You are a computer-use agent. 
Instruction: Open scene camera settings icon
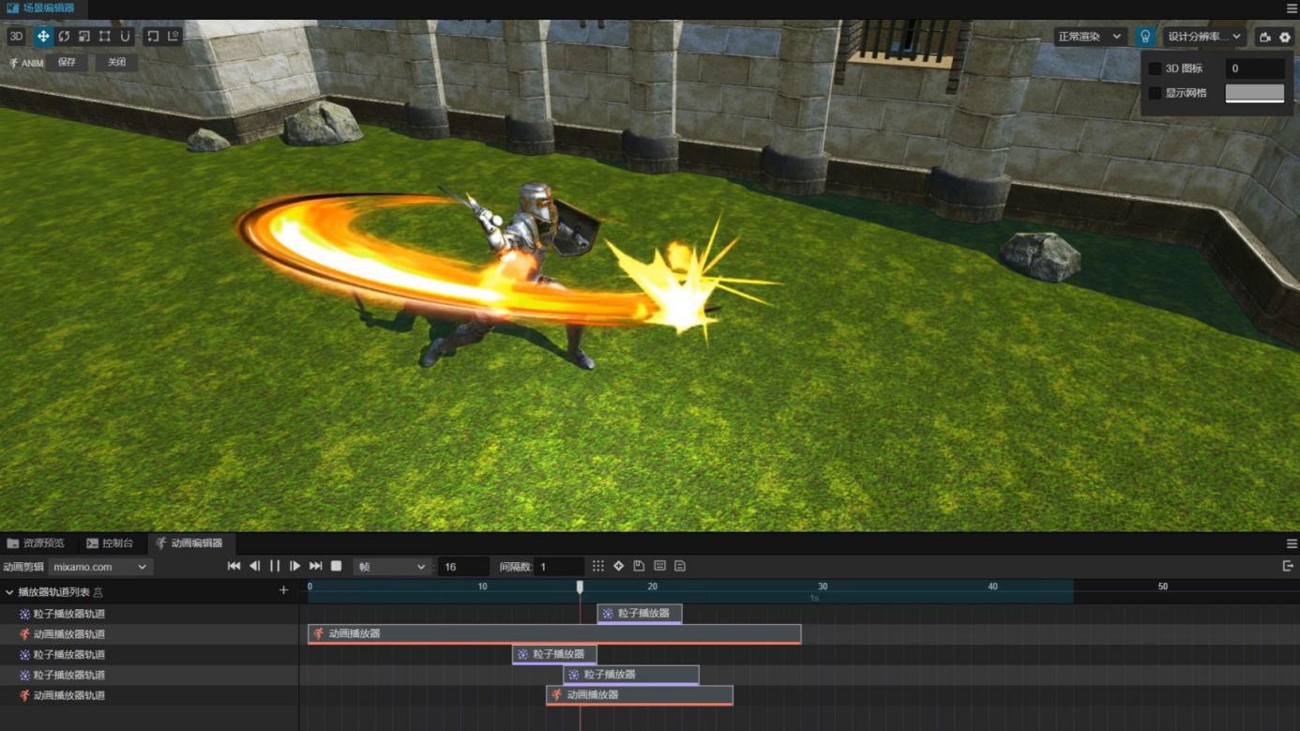[x=1264, y=38]
